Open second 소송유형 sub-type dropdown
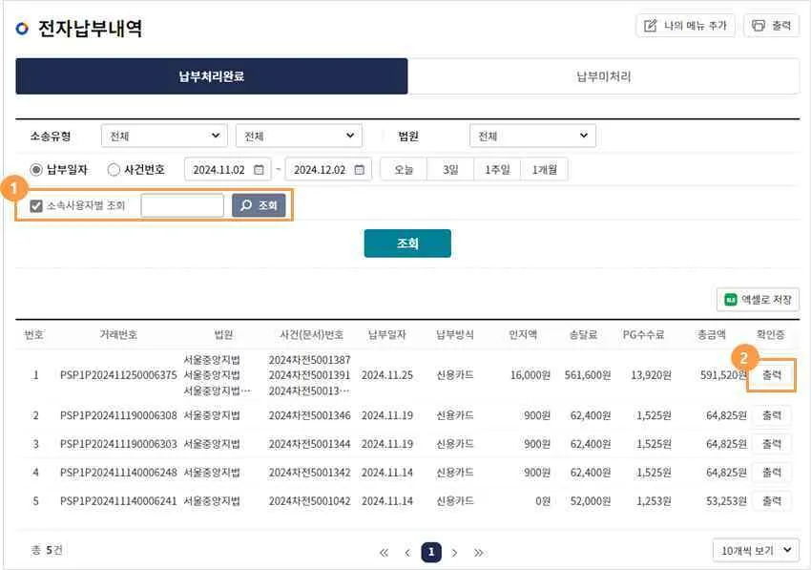 click(299, 136)
